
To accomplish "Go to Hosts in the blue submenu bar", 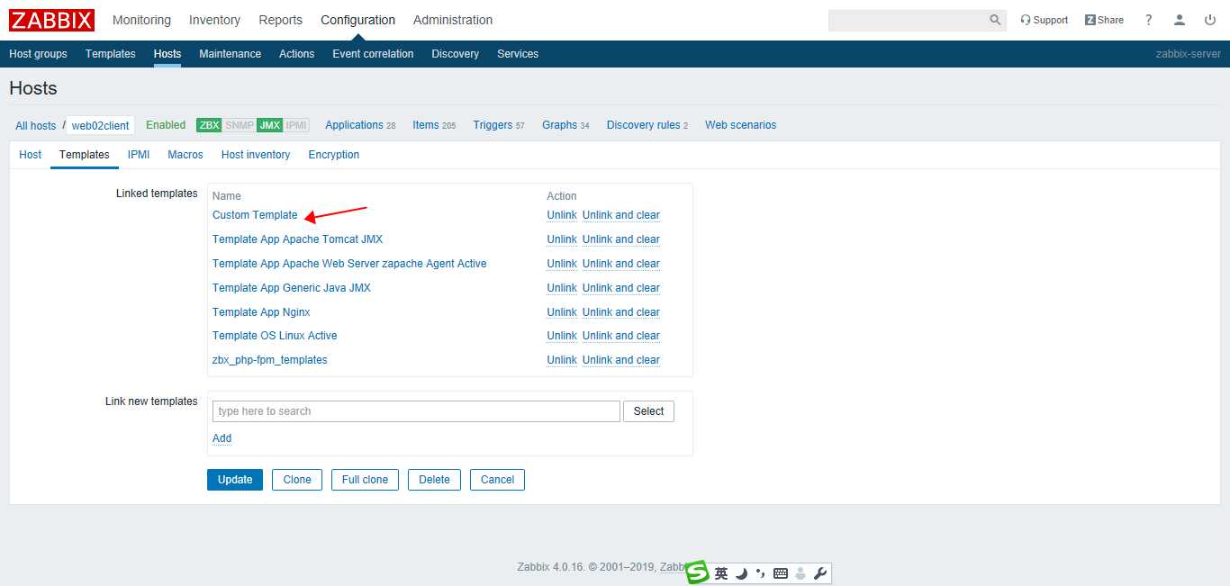I will tap(167, 54).
